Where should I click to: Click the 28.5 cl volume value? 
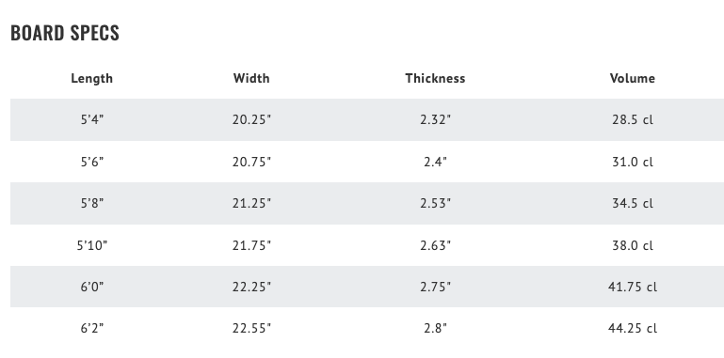coord(633,119)
